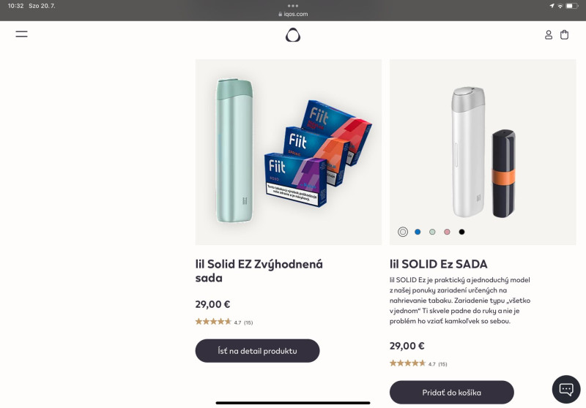View star rating of Zvýhodnená sada
The height and width of the screenshot is (408, 586).
(212, 322)
